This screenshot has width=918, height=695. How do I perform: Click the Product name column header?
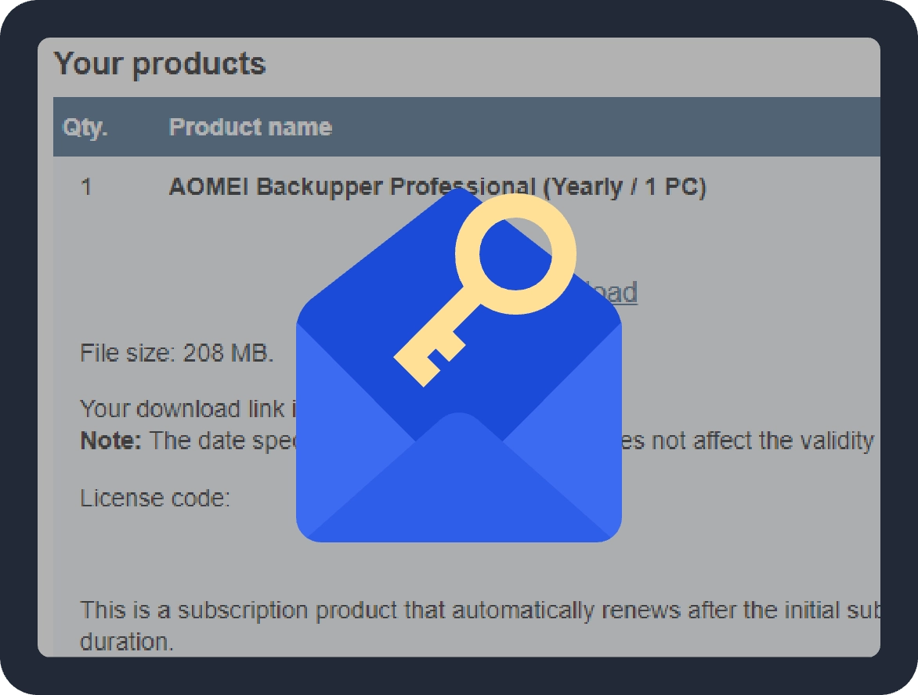click(x=250, y=128)
